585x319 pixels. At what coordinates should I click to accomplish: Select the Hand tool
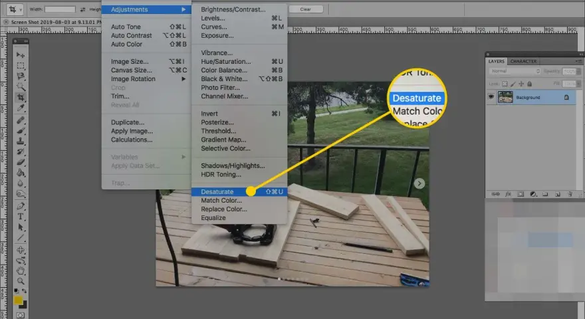(21, 270)
